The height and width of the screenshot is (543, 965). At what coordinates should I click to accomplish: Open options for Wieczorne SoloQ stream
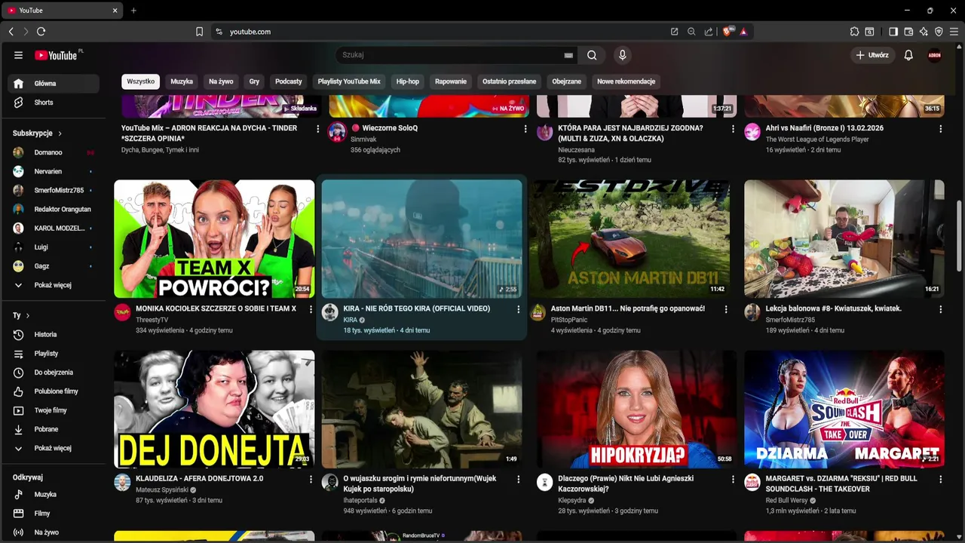525,129
